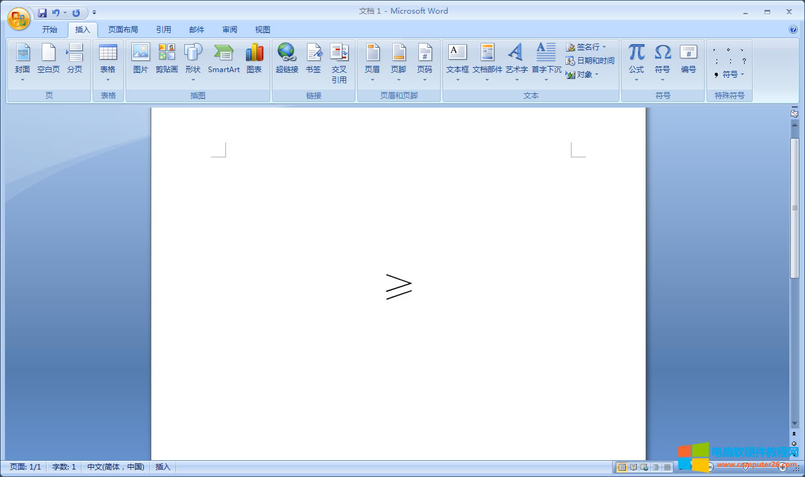Insert the comma special symbol
Screen dimensions: 805x477
click(x=714, y=50)
